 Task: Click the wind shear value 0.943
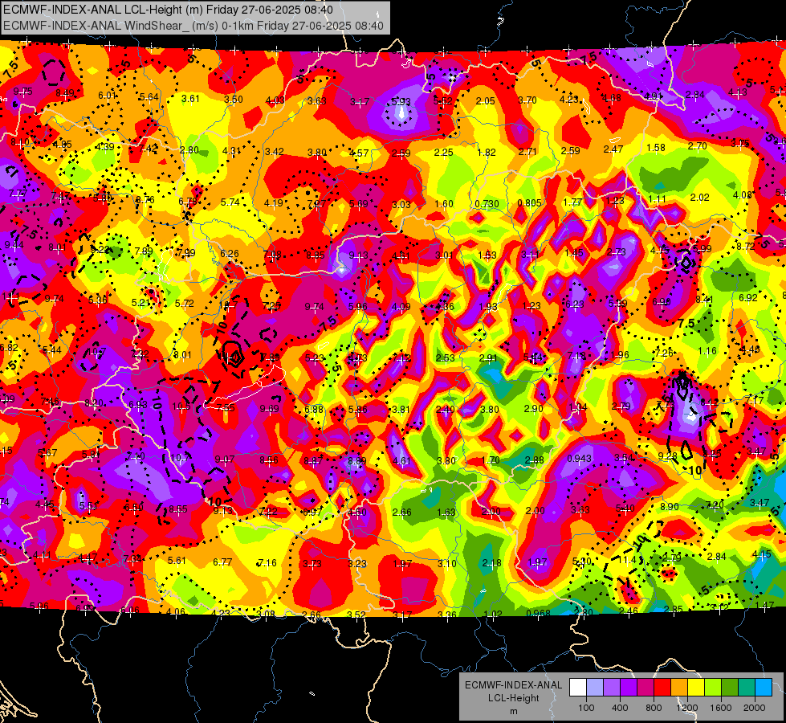click(580, 459)
